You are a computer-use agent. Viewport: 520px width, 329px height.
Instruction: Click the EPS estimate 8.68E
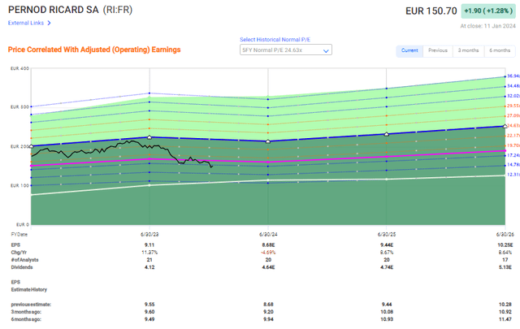pyautogui.click(x=268, y=245)
